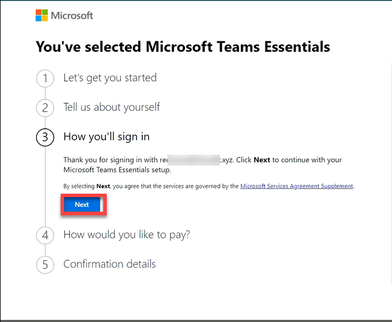This screenshot has height=322, width=392.
Task: Collapse the "How you'll sign in" step
Action: click(x=107, y=136)
